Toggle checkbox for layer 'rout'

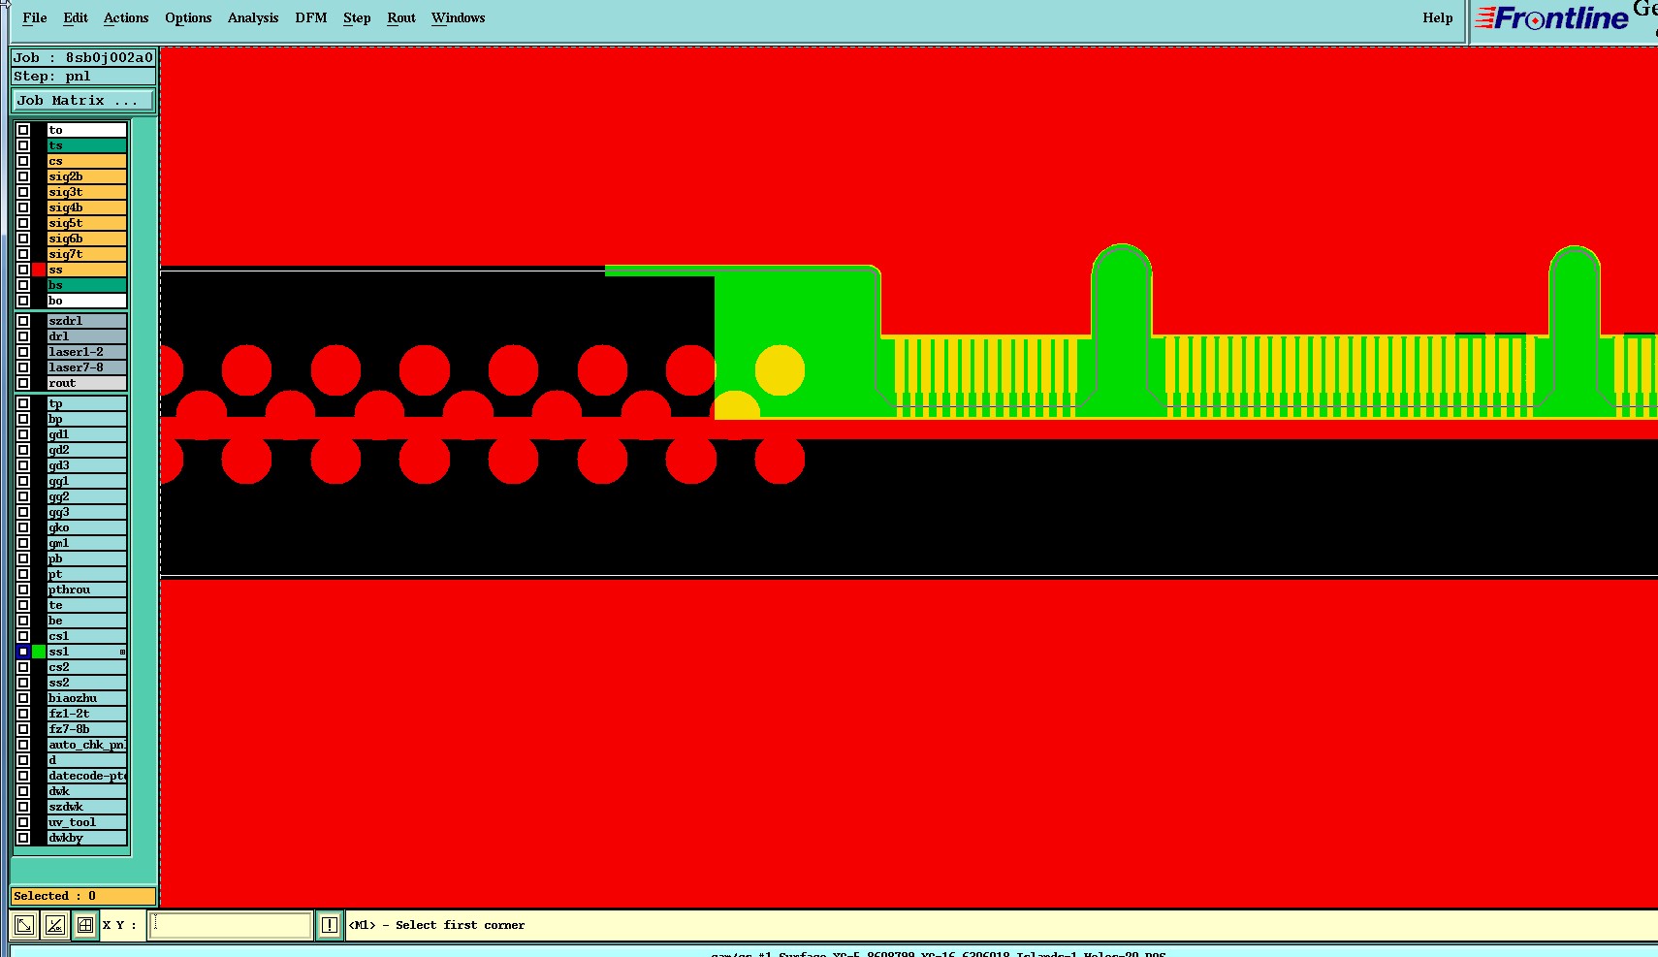coord(23,383)
